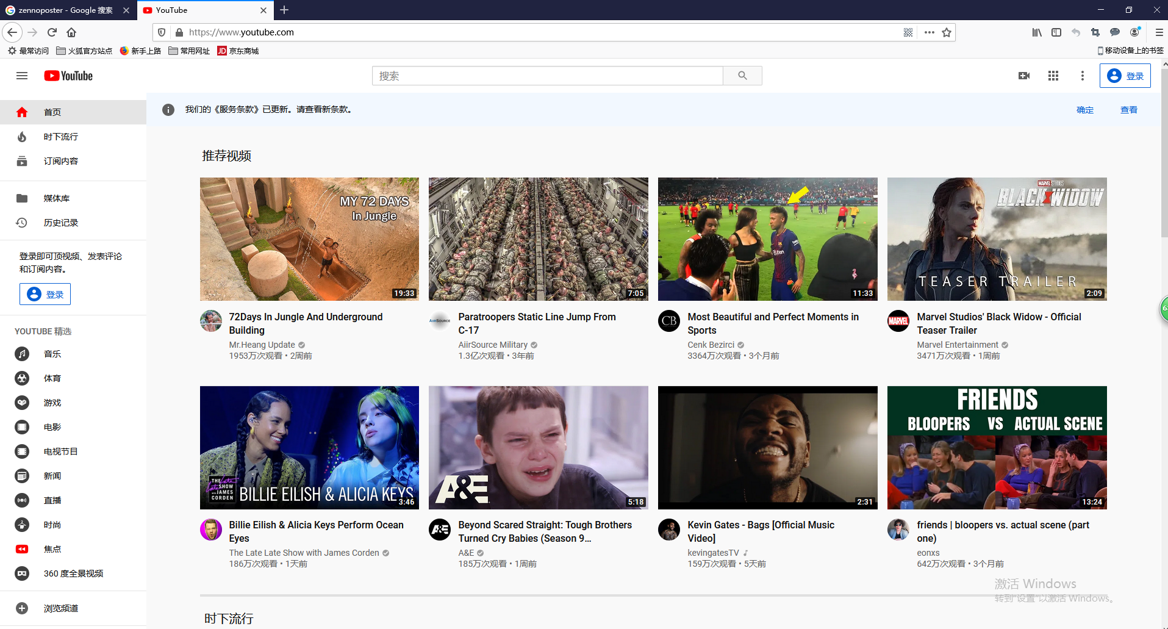The width and height of the screenshot is (1168, 629).
Task: Open the YouTube guide hamburger menu
Action: (x=22, y=76)
